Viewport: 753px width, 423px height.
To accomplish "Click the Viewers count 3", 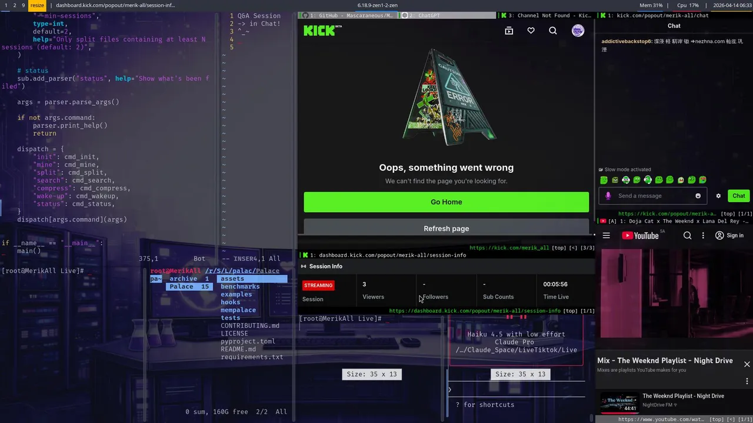I will [364, 284].
